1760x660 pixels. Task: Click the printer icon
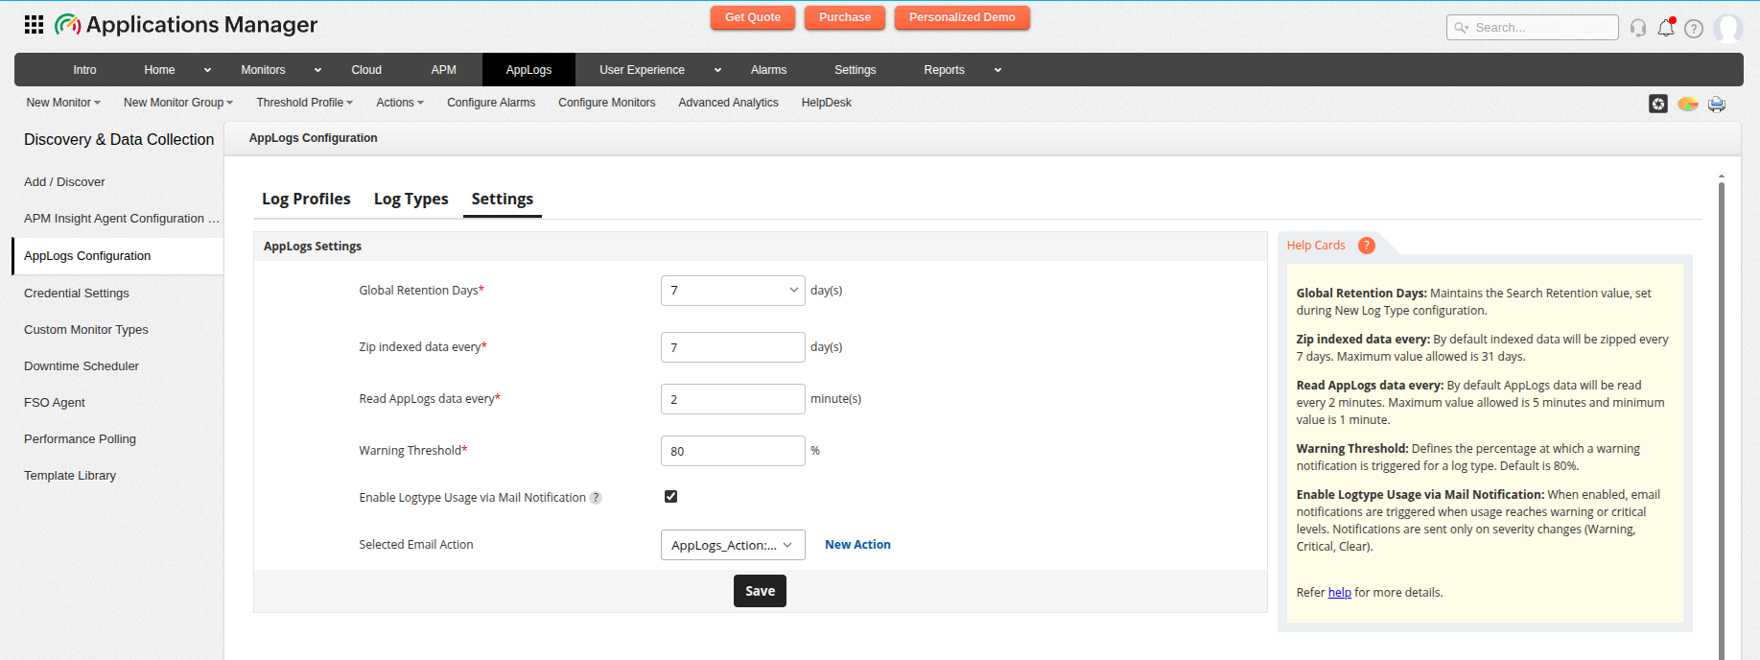[1717, 104]
